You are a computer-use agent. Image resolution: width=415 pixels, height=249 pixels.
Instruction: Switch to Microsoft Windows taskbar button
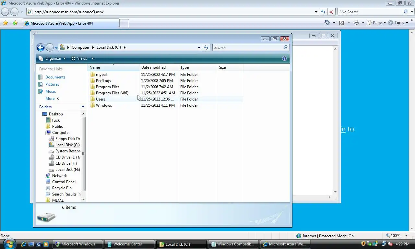coord(78,244)
